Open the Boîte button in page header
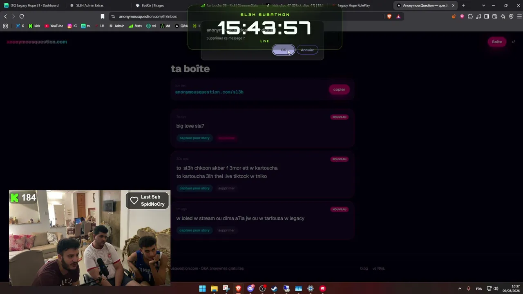This screenshot has height=294, width=523. click(x=497, y=42)
